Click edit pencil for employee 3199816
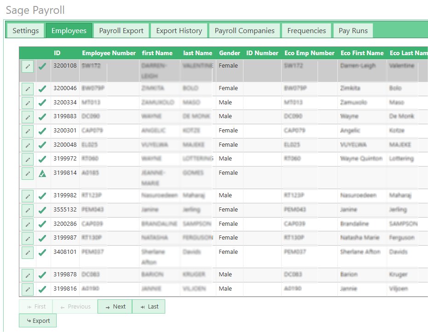 pos(28,289)
